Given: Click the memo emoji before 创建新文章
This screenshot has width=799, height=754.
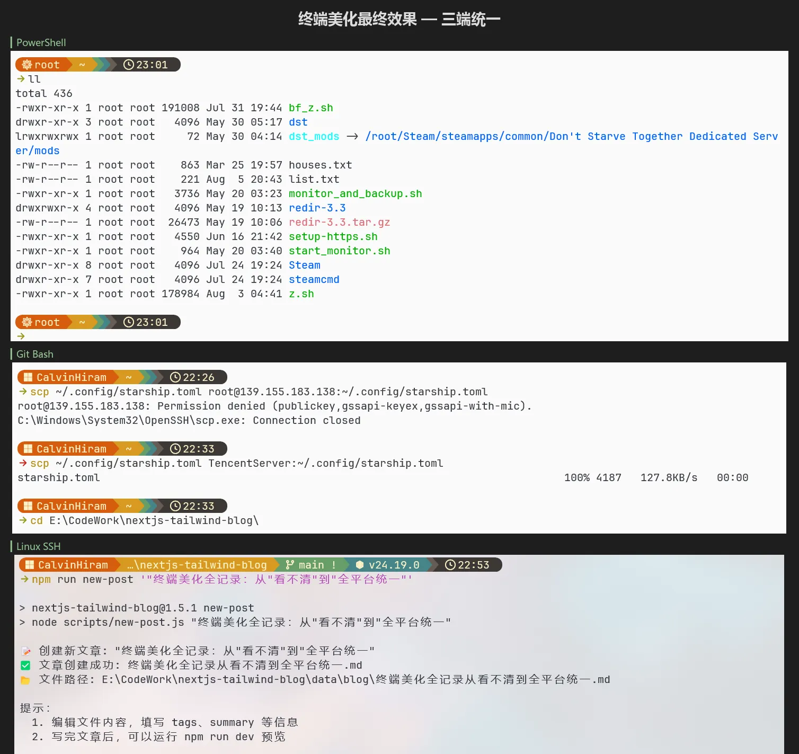Looking at the screenshot, I should [x=25, y=651].
